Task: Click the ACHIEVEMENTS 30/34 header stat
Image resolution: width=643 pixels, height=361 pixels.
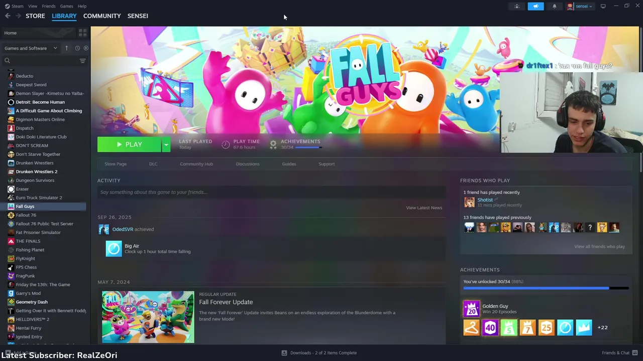Action: 295,144
